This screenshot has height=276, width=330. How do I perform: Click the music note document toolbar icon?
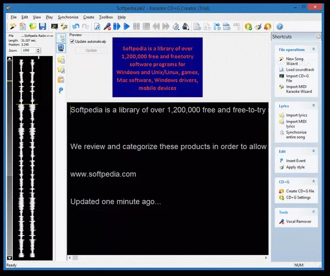[97, 26]
